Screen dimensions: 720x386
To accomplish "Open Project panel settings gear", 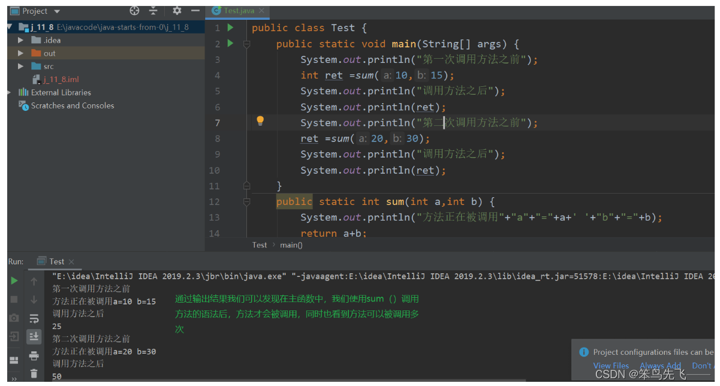I will [177, 11].
